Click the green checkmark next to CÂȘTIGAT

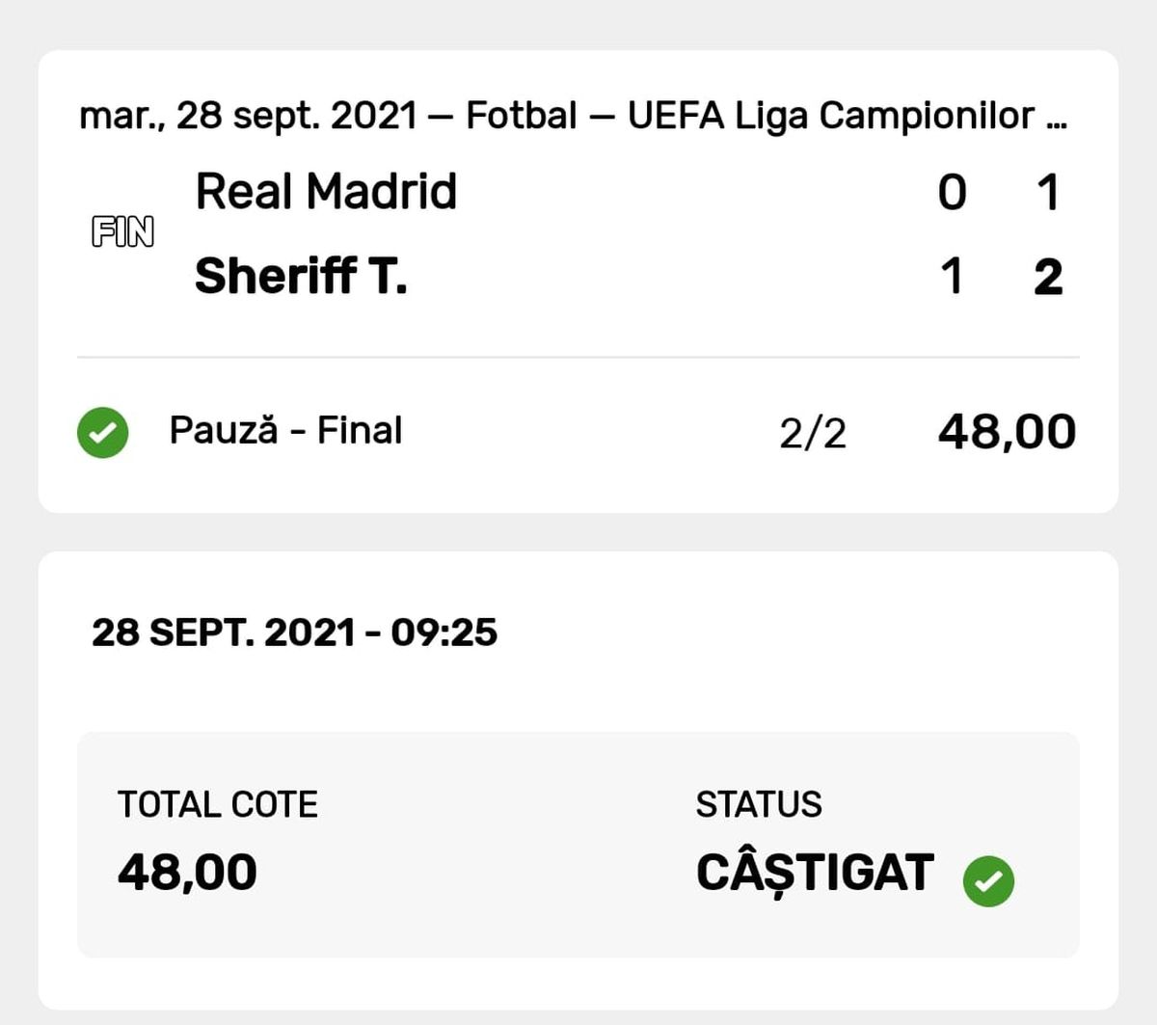pyautogui.click(x=991, y=878)
